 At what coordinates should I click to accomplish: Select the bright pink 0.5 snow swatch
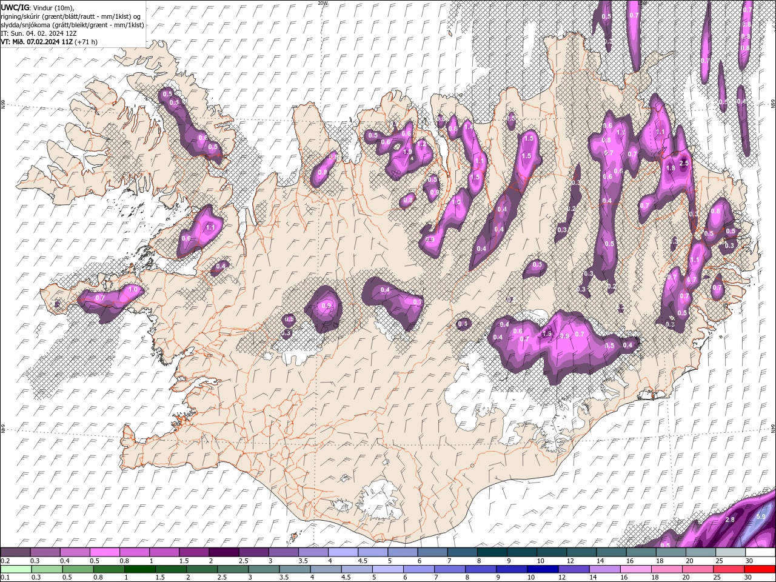[x=104, y=552]
